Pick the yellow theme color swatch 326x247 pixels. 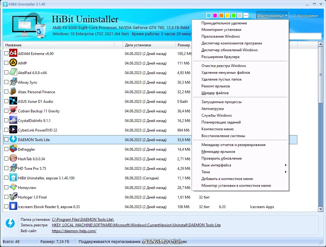[227, 15]
